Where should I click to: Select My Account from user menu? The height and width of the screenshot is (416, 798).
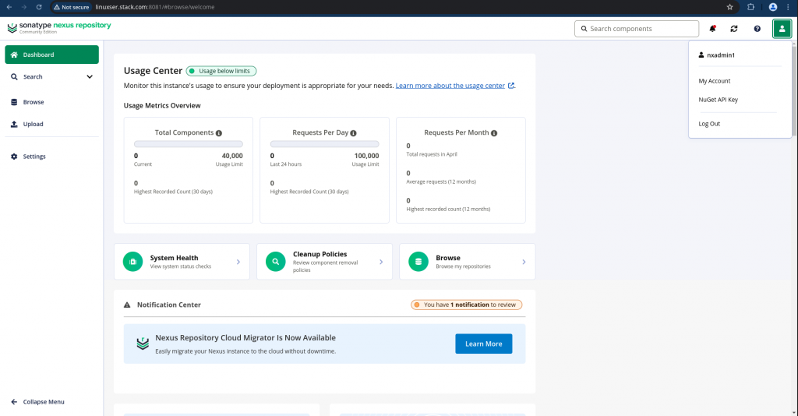(714, 81)
